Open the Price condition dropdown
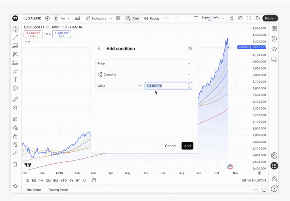 click(x=144, y=63)
